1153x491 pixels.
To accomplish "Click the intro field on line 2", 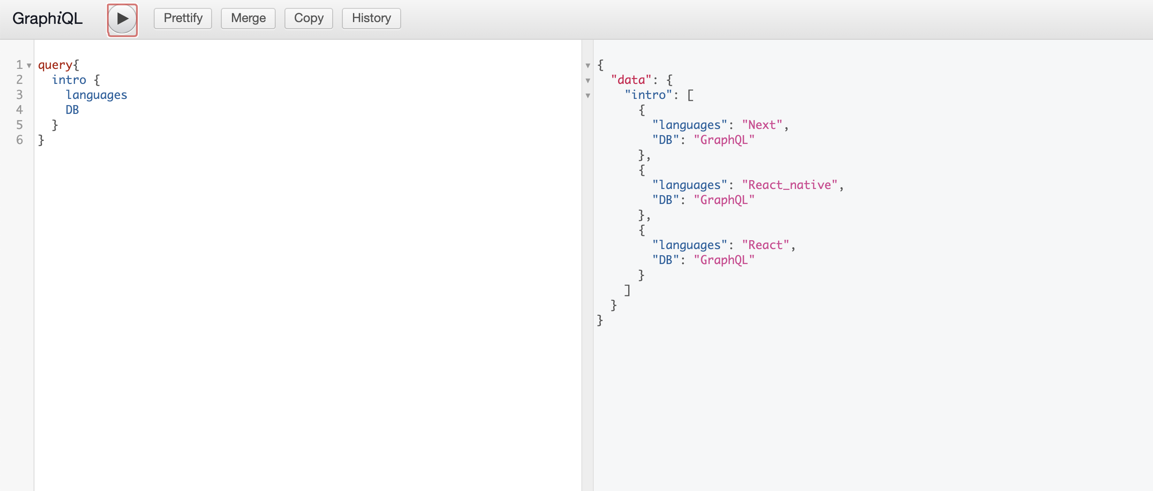I will tap(69, 80).
